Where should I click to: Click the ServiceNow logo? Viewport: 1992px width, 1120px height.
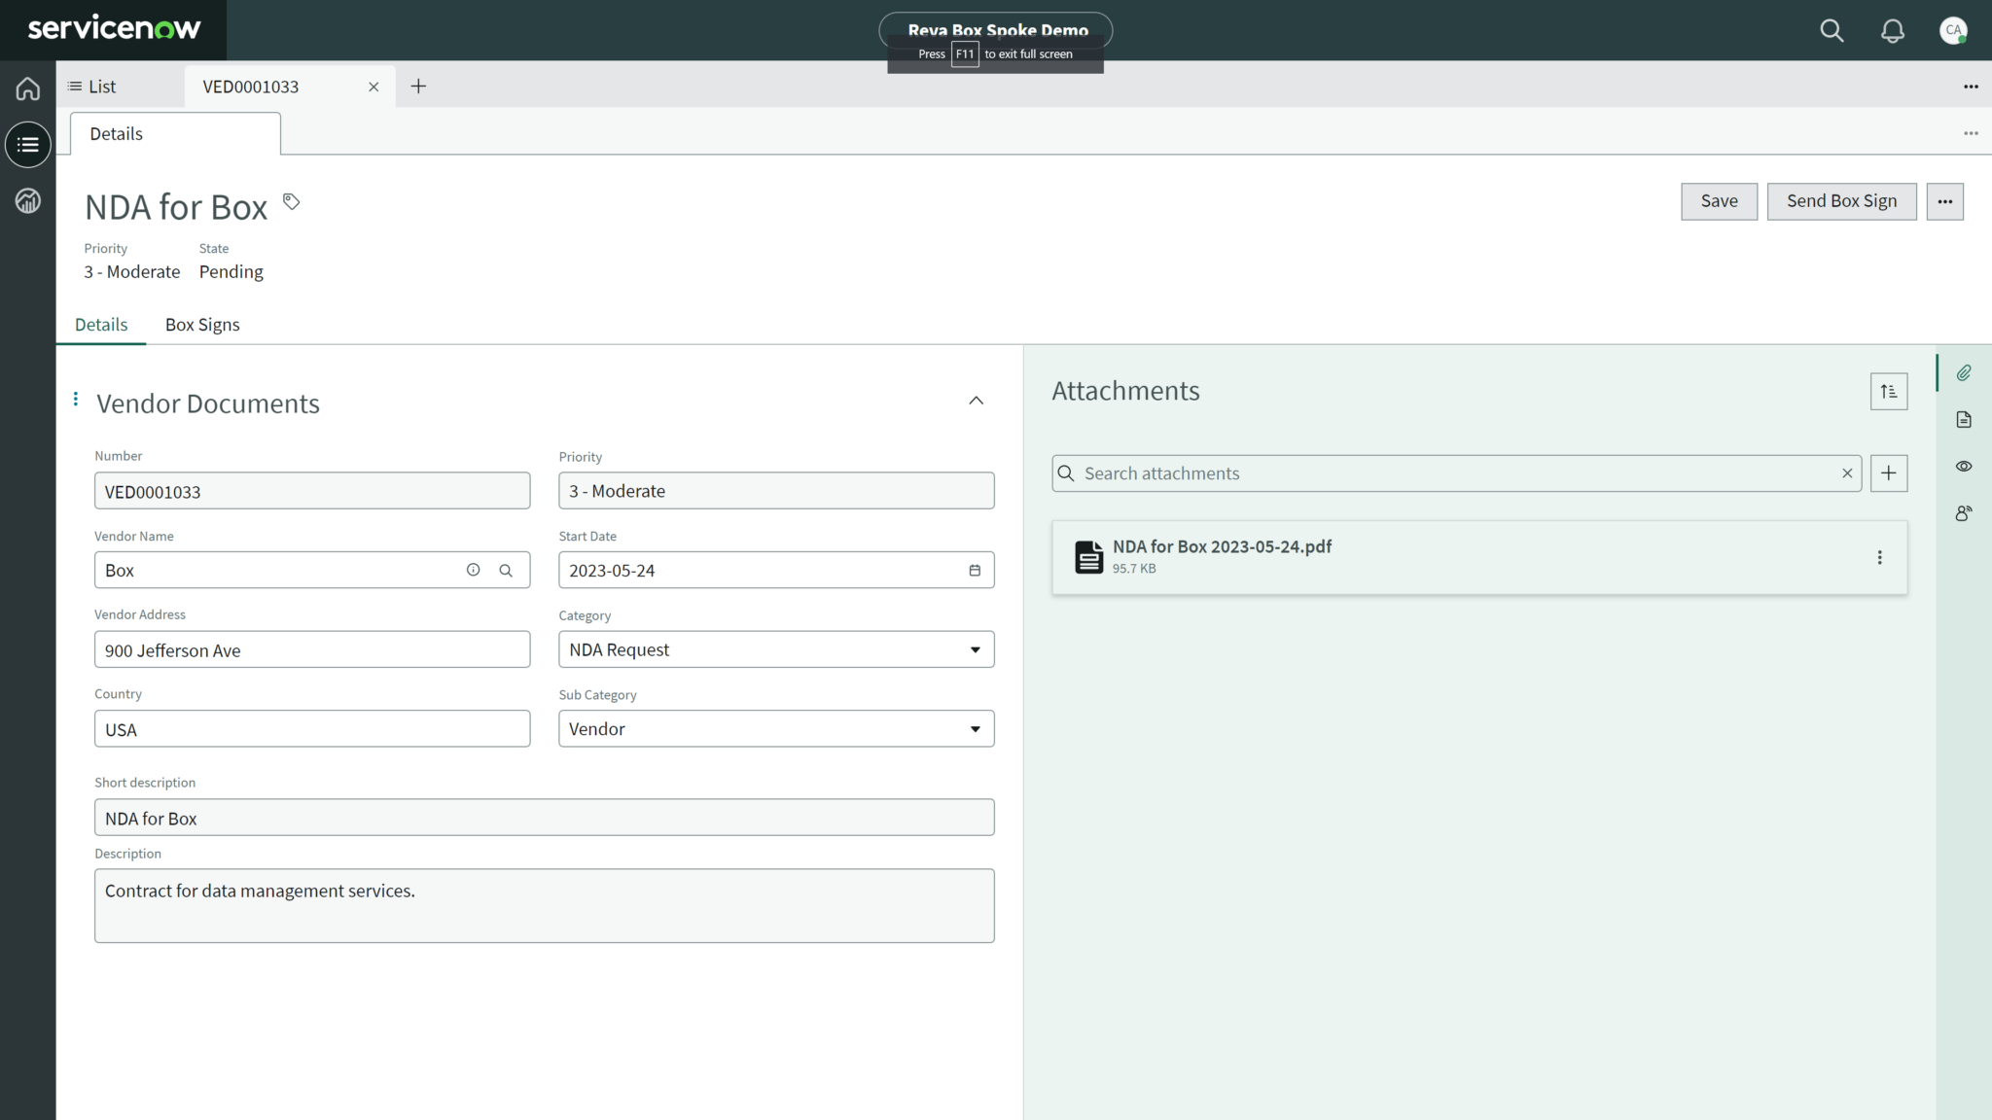[114, 29]
